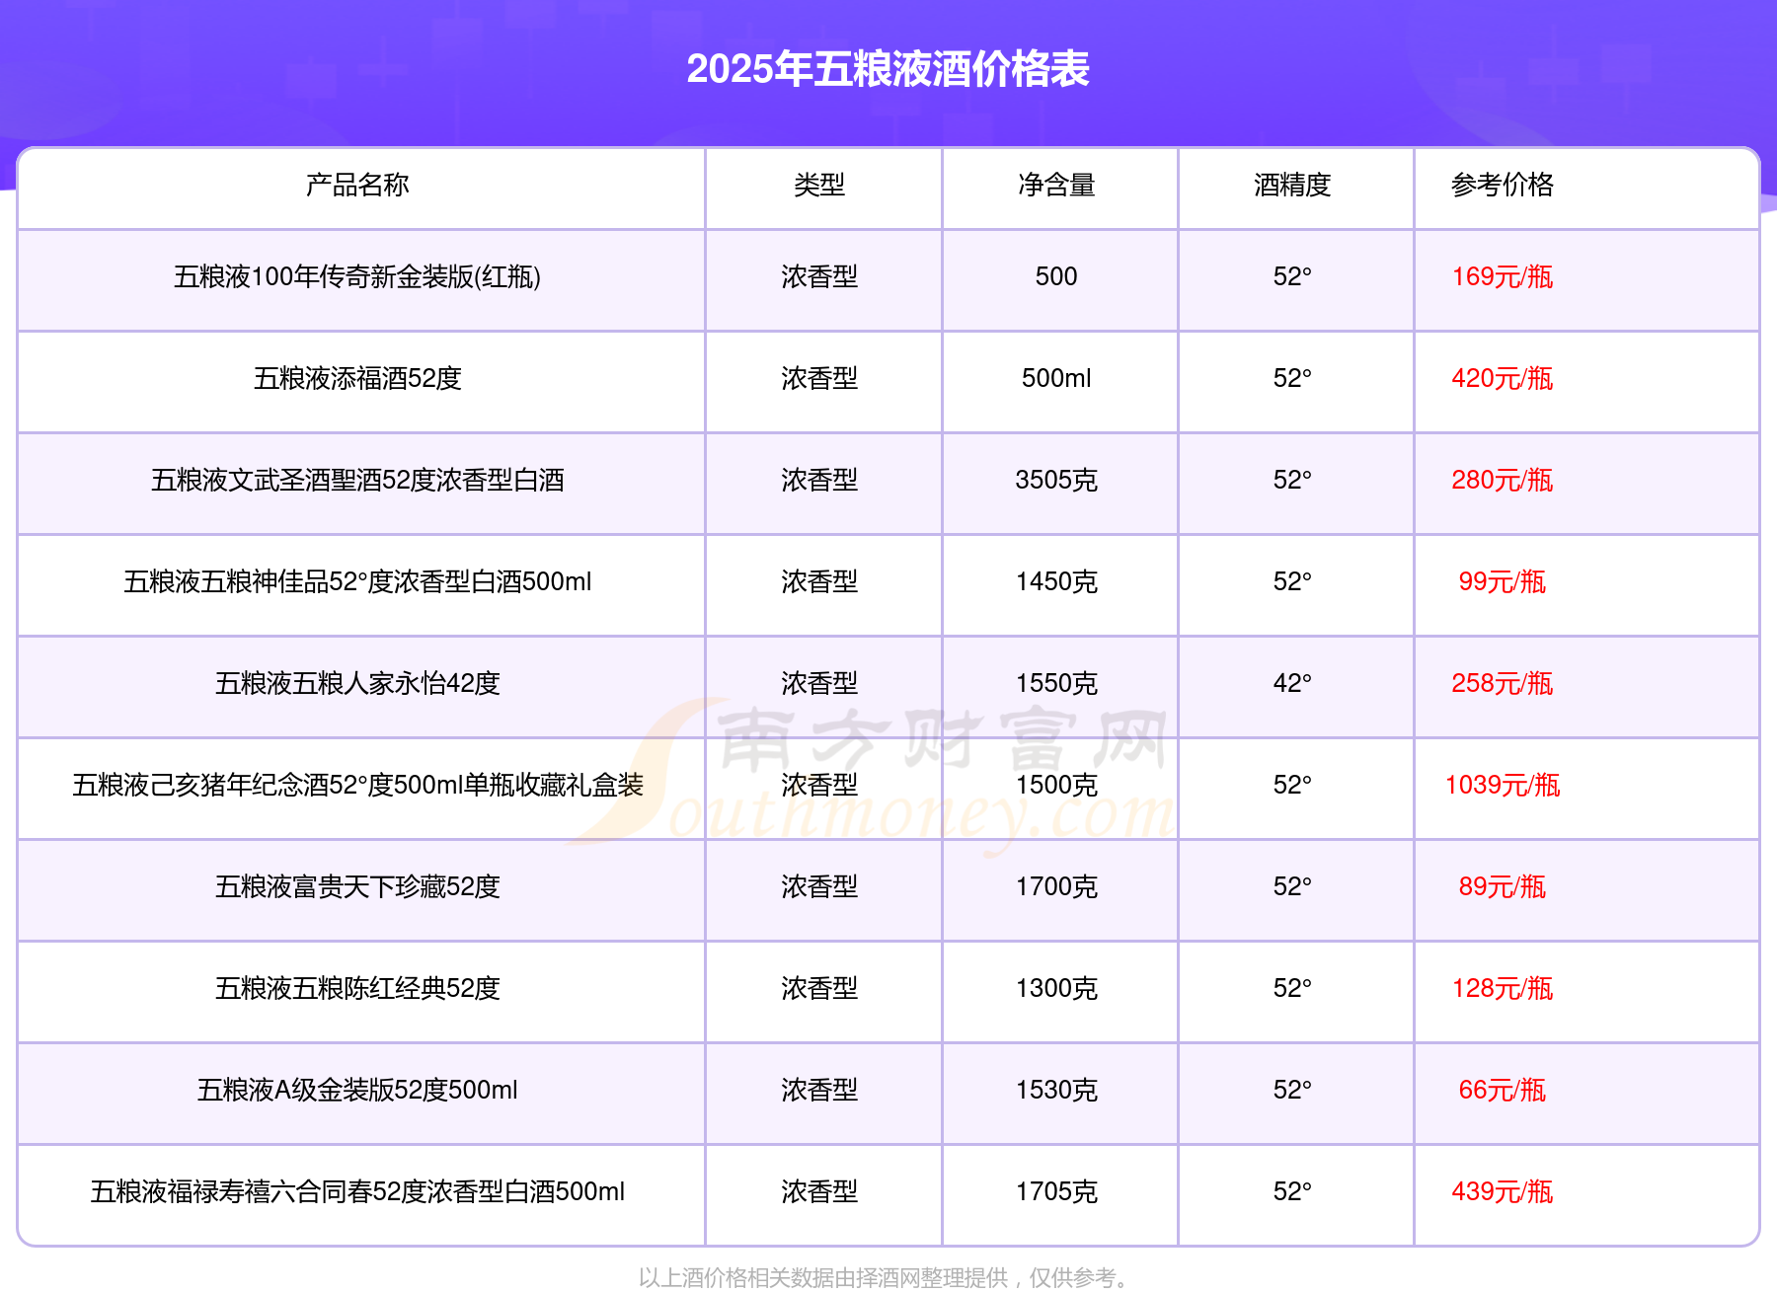Click product name 五粮液文武圣酒聖酒52度浓香型白酒
1777x1293 pixels.
pos(357,480)
